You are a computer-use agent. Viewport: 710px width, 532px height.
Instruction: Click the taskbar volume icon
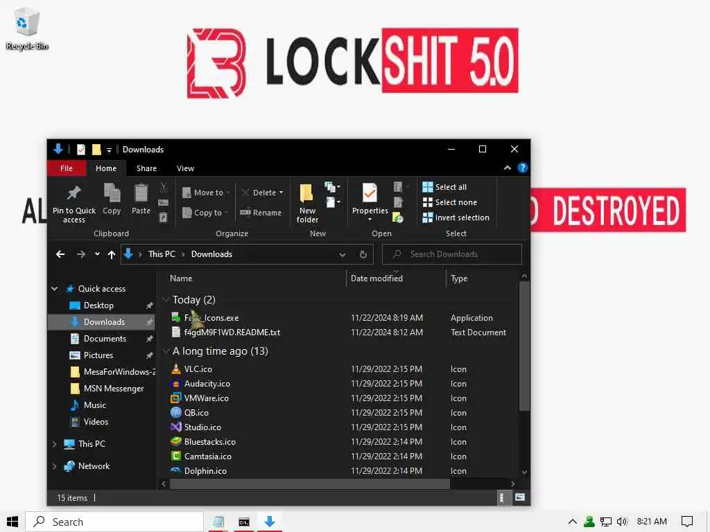(622, 522)
